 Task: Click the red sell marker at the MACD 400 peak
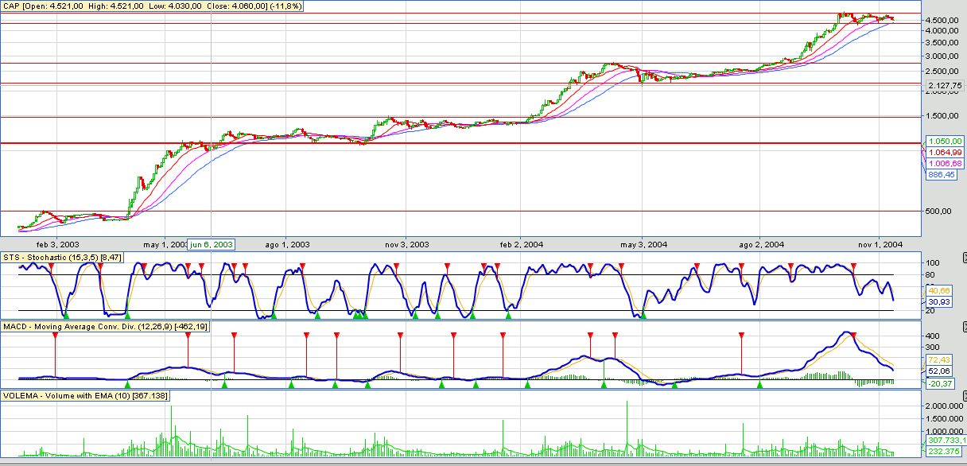coord(854,335)
